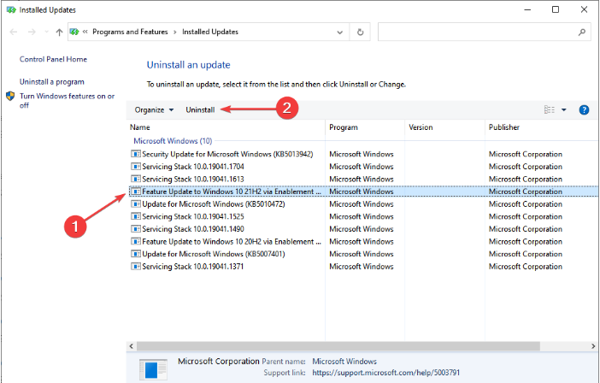
Task: Click the Installed Updates title bar icon
Action: pyautogui.click(x=11, y=10)
